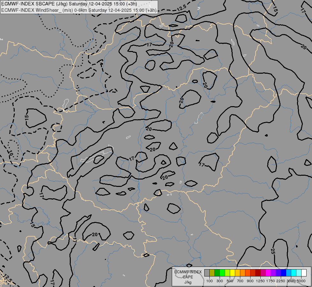Choose the white swatch at legend end
The height and width of the screenshot is (287, 312).
click(x=304, y=273)
